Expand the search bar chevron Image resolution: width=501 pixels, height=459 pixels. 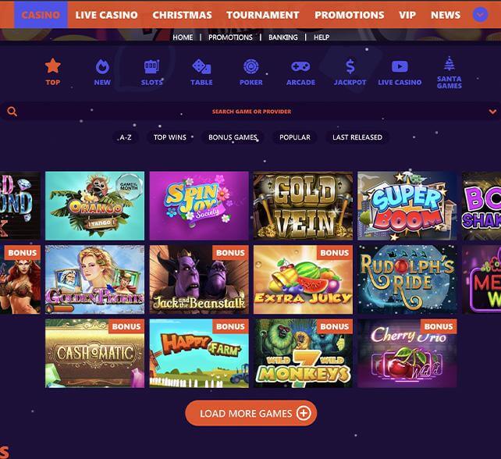click(x=492, y=112)
